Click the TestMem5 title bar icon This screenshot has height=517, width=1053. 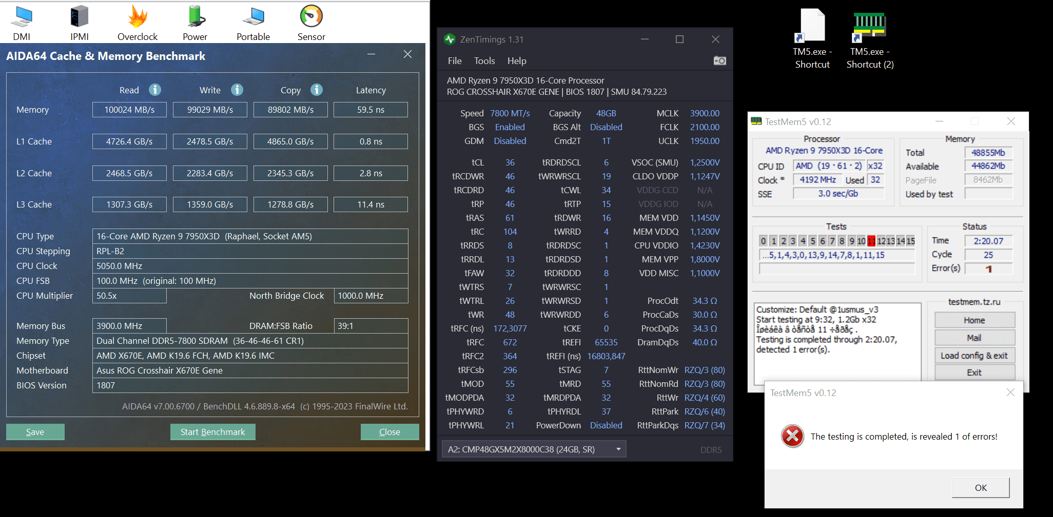(x=756, y=121)
